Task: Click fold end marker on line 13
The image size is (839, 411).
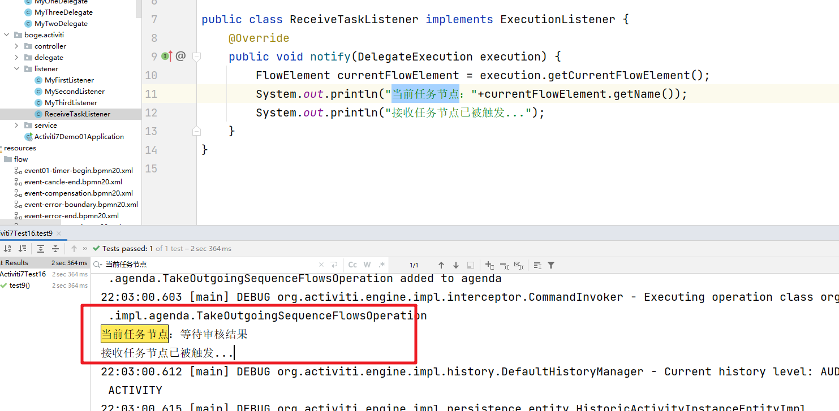Action: point(196,131)
